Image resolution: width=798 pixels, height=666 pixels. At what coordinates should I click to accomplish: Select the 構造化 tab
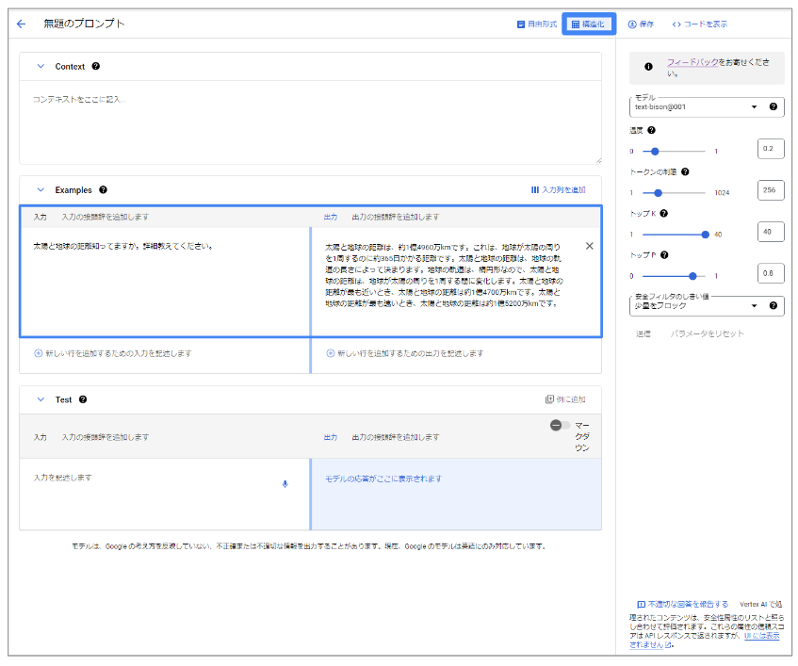coord(588,24)
